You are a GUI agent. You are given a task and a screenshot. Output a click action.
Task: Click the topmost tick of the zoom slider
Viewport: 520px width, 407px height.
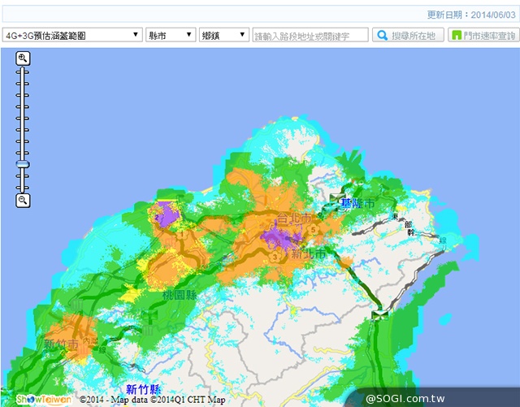coord(23,71)
